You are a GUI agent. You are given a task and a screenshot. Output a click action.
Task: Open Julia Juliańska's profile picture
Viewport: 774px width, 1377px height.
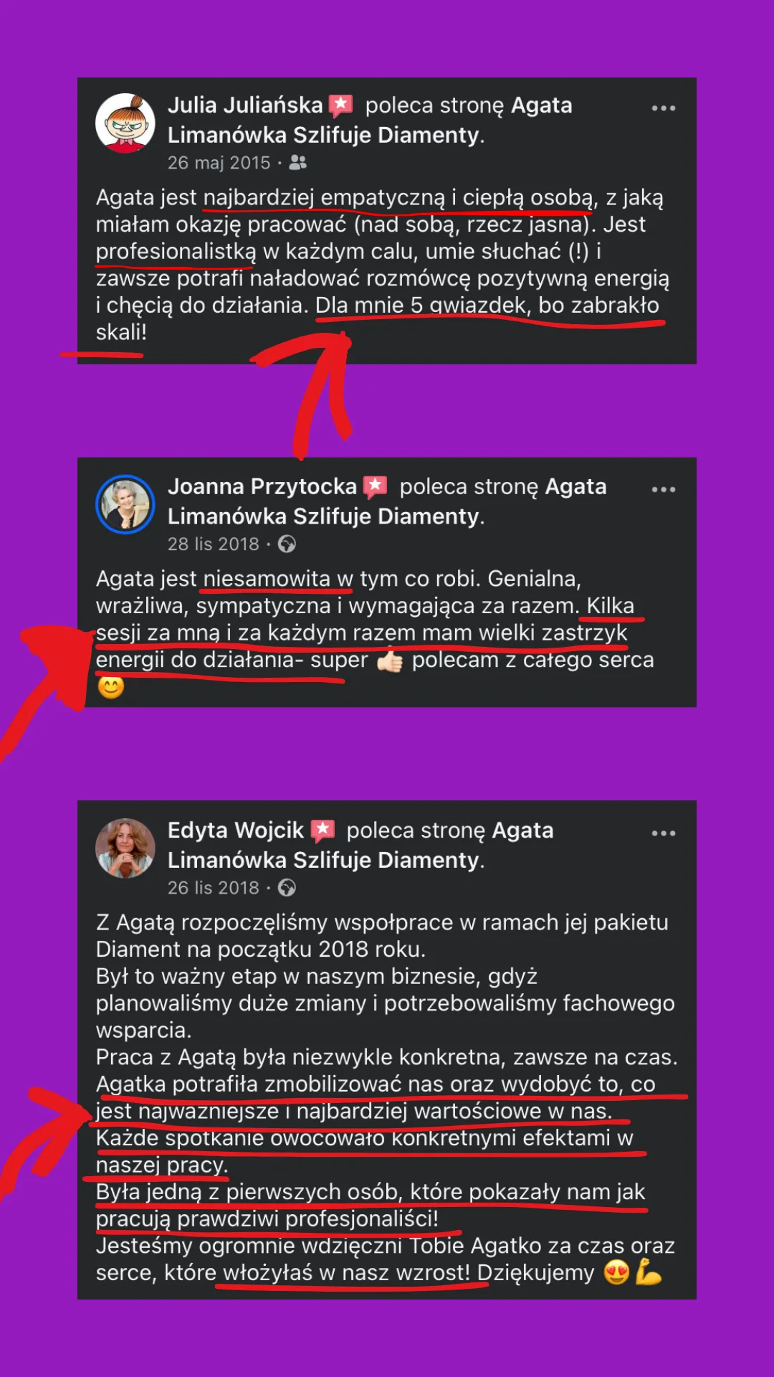point(125,123)
